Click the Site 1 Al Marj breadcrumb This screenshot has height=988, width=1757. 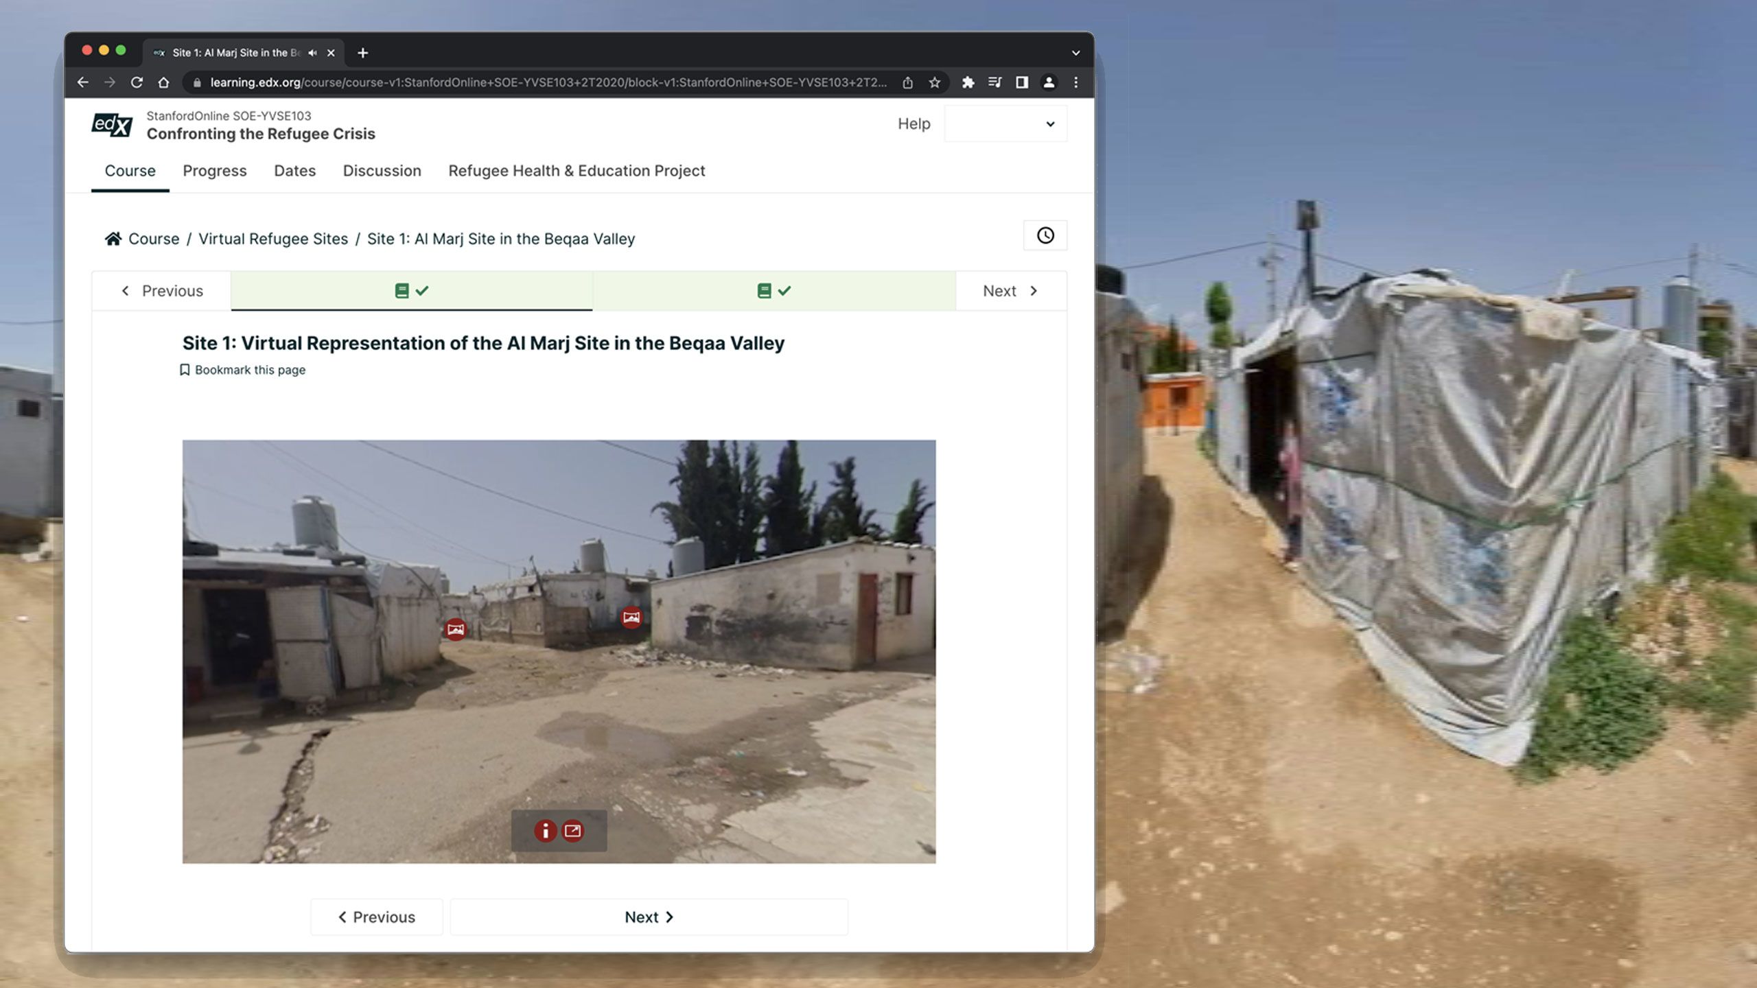501,239
